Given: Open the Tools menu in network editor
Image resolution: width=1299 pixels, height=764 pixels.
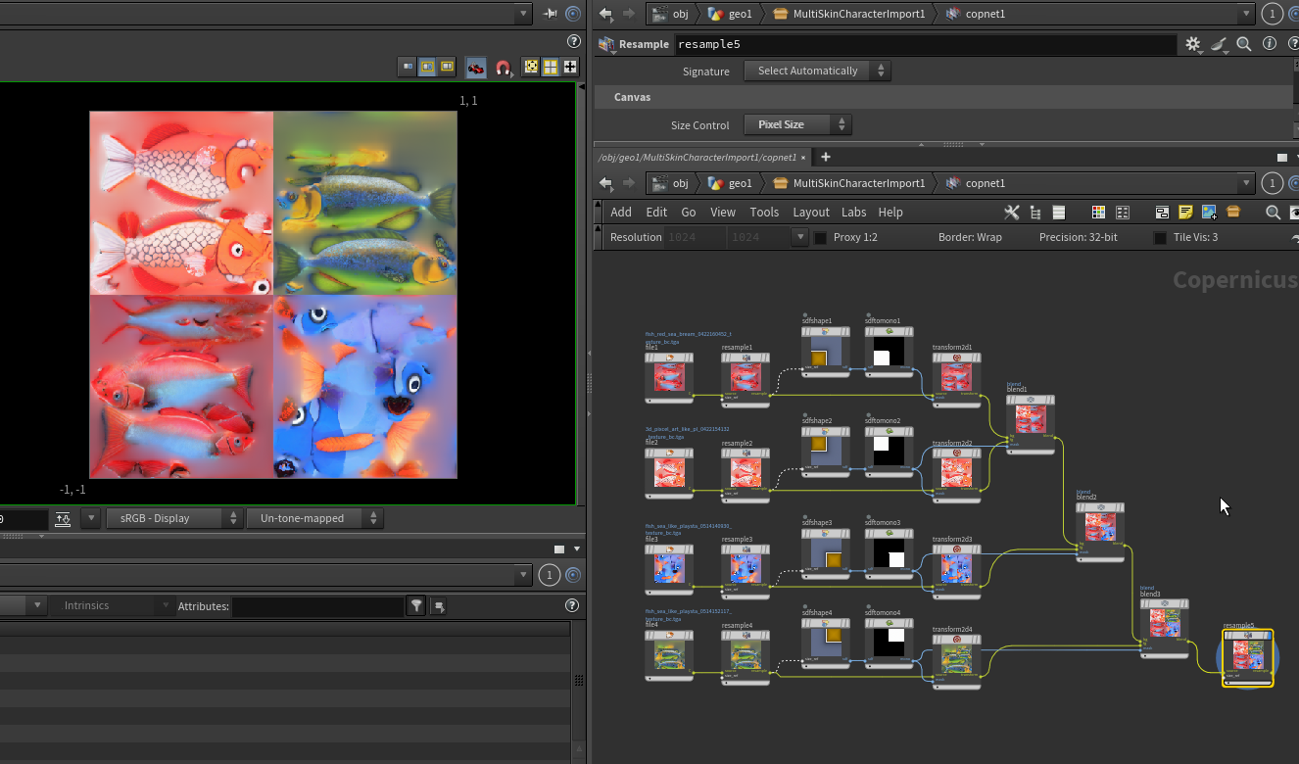Looking at the screenshot, I should tap(764, 213).
